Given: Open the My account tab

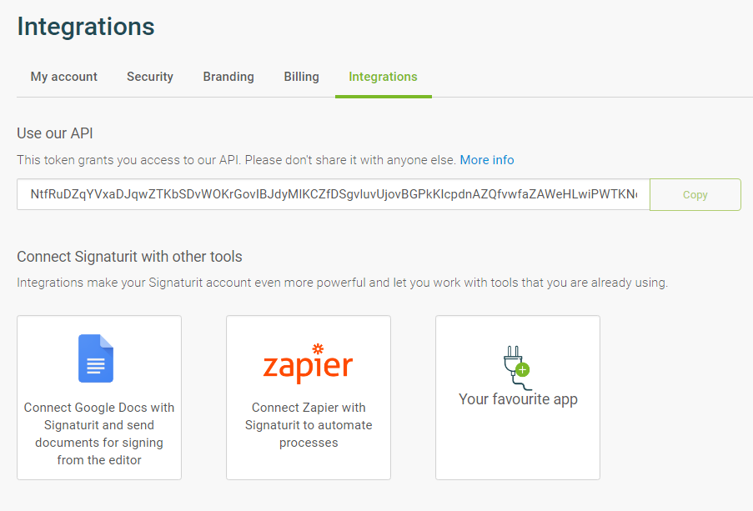Looking at the screenshot, I should (x=64, y=77).
